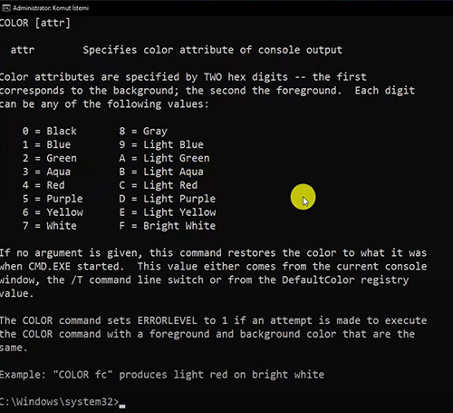Open the Command Prompt system menu icon
Image resolution: width=453 pixels, height=413 pixels.
(6, 8)
